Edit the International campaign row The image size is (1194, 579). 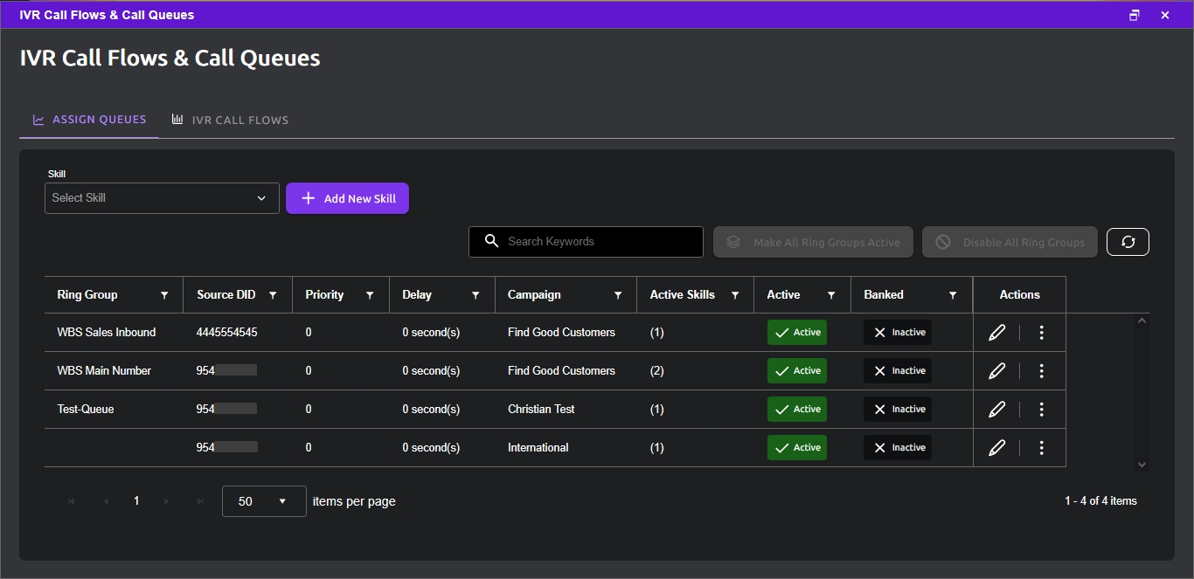(x=996, y=448)
